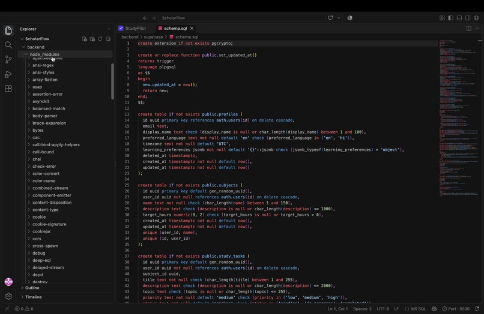The image size is (484, 314).
Task: Select the content-disposition folder
Action: (52, 203)
